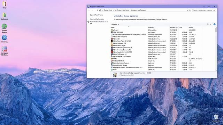
Task: Click the BitTorrent Inc. publisher cell
Action: [x=152, y=30]
